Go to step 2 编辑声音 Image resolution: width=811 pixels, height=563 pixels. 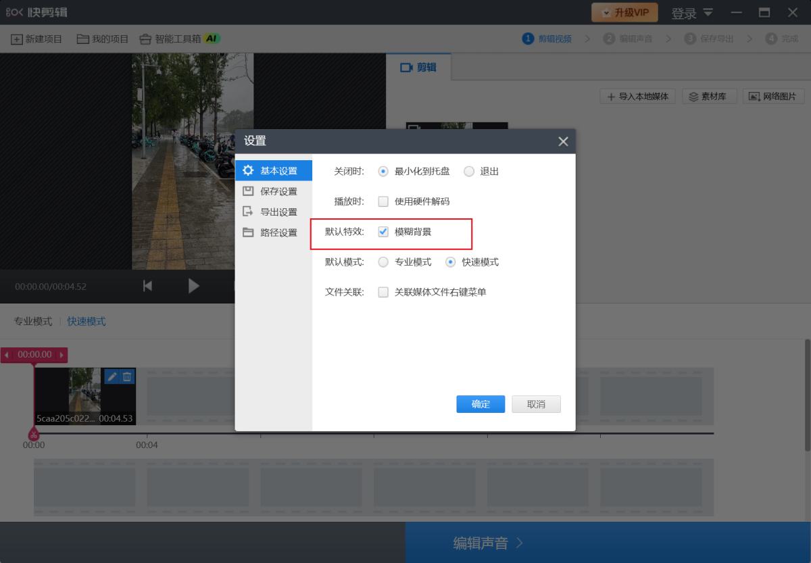pos(628,39)
